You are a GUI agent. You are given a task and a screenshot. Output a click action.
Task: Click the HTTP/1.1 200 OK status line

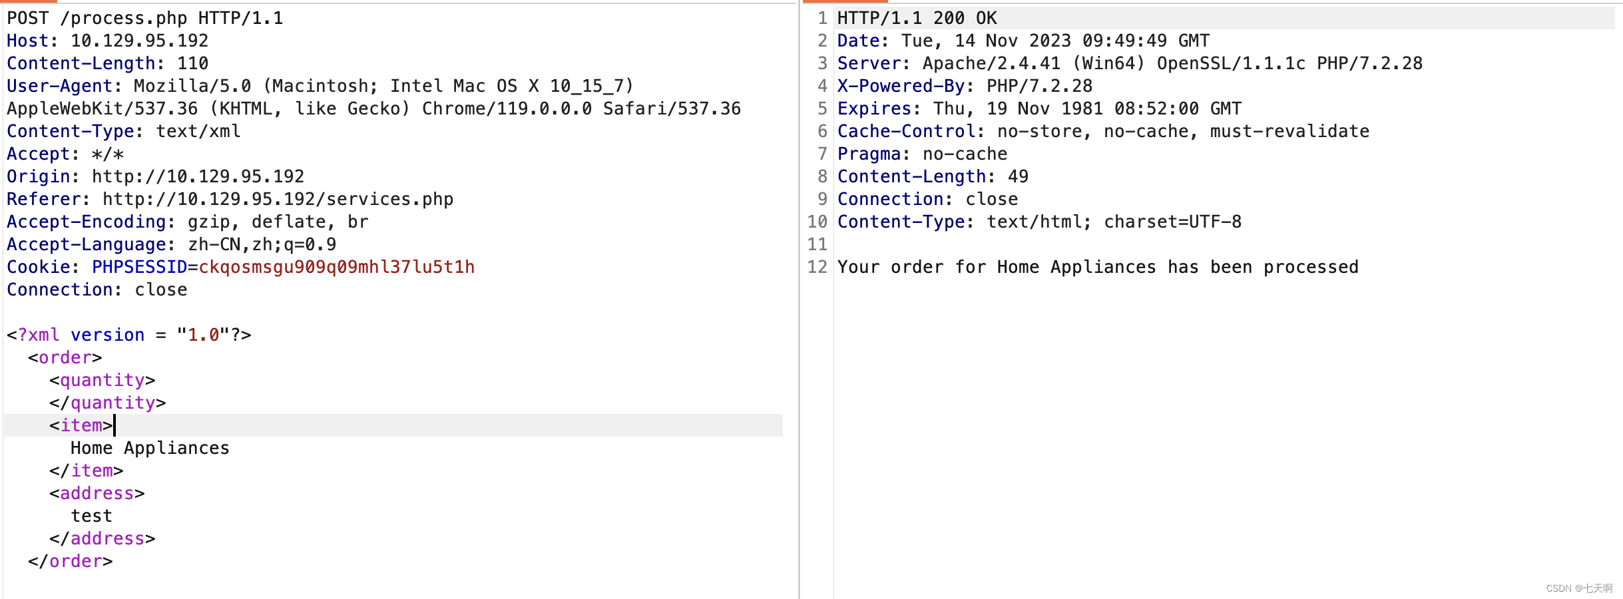pyautogui.click(x=917, y=18)
